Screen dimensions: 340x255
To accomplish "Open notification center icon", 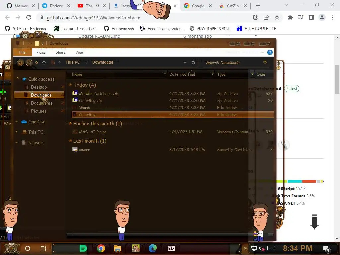I will [326, 249].
